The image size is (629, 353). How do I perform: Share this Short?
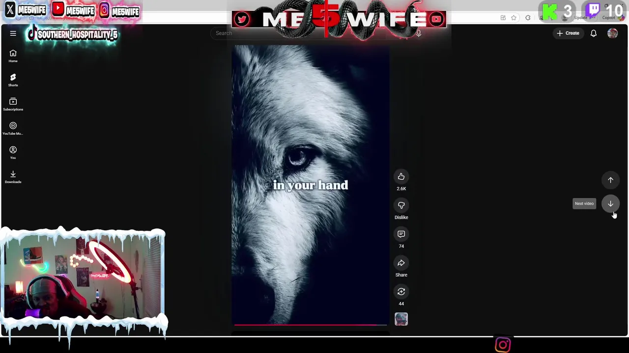click(401, 263)
